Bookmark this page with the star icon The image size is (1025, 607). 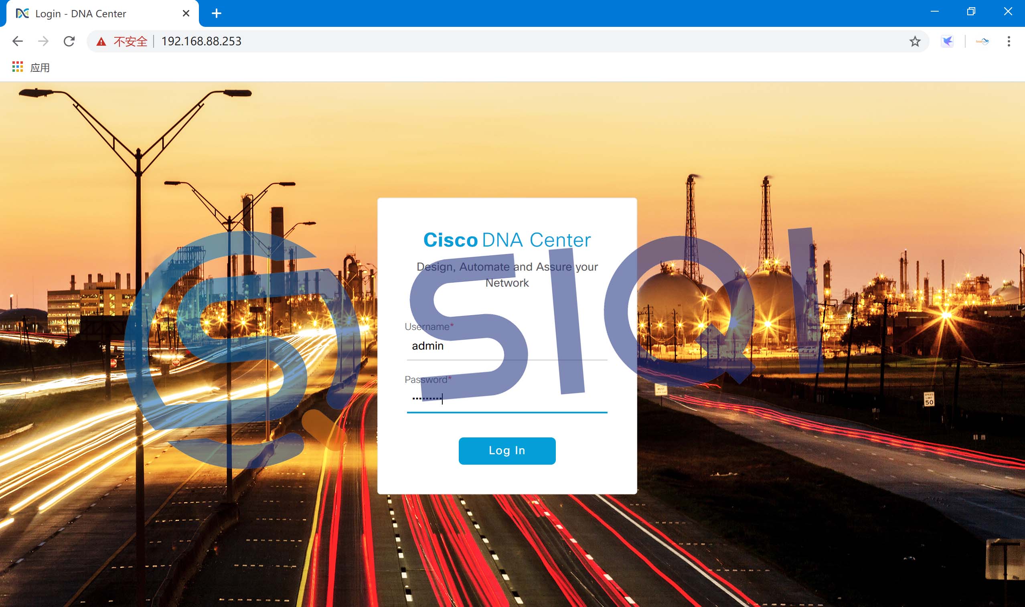(x=915, y=41)
